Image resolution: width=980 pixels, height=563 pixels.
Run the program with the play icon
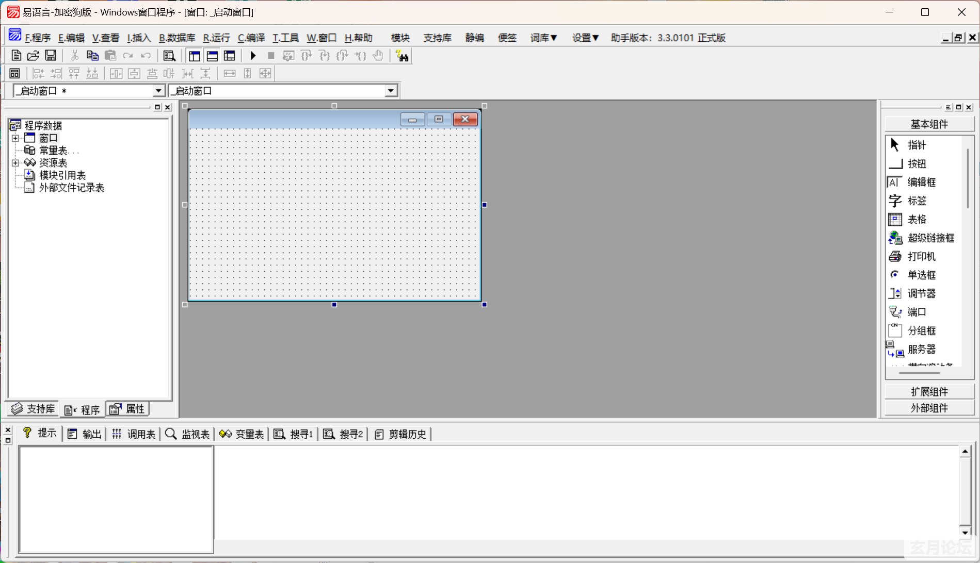pyautogui.click(x=253, y=56)
